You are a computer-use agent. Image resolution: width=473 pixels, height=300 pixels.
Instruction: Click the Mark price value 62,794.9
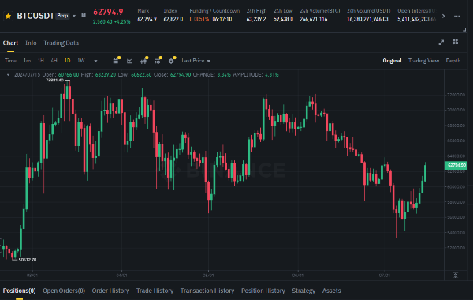click(147, 19)
